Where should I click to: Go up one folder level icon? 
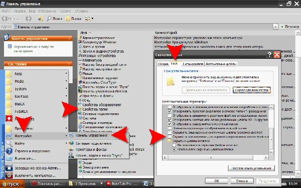tap(40, 19)
